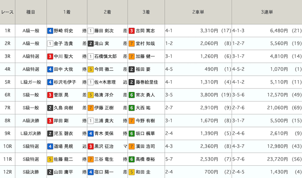Click the 21,060円 payout in the 7R row
The width and height of the screenshot is (302, 178).
[277, 108]
